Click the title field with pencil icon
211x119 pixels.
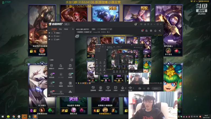104,29
